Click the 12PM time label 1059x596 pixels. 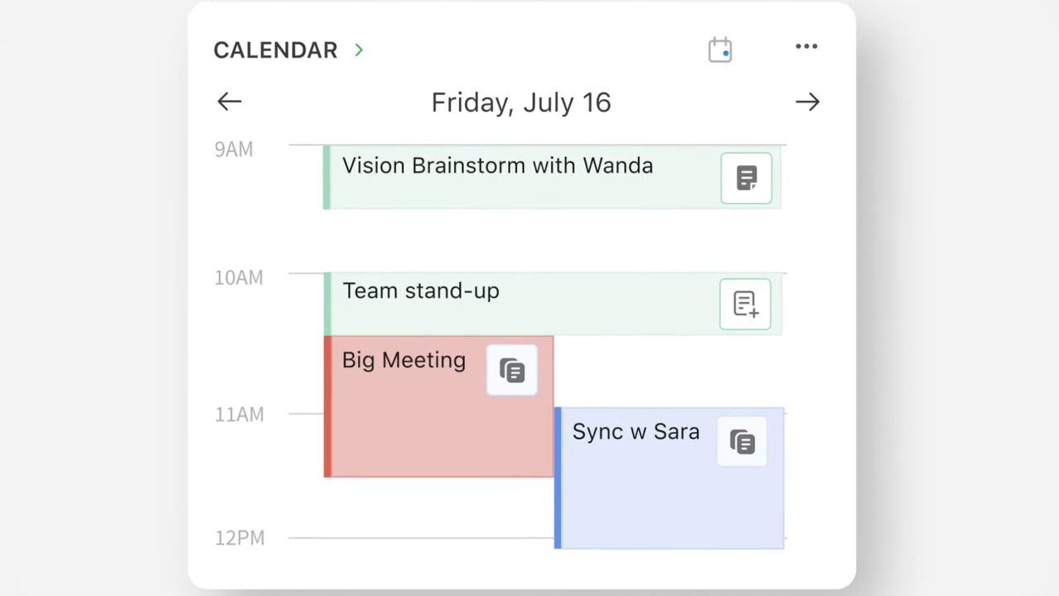239,538
